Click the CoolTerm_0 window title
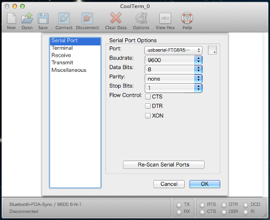 (x=135, y=6)
